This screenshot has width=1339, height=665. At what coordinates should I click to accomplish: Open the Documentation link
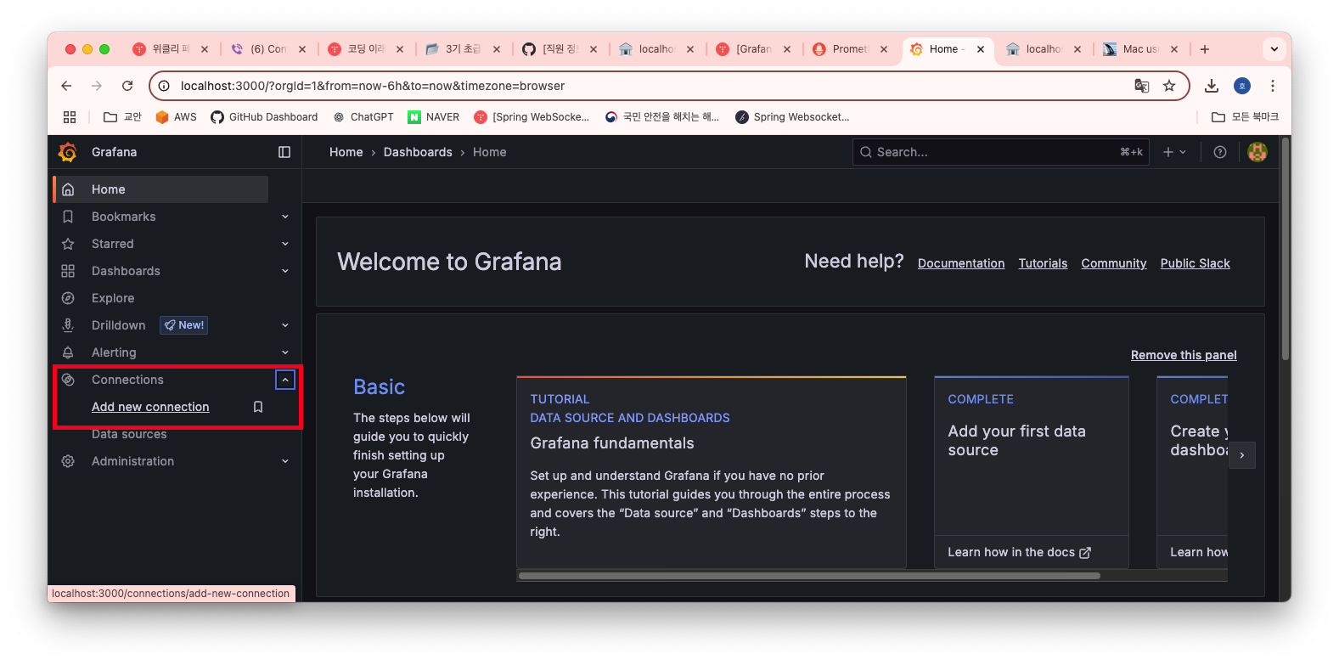(961, 263)
